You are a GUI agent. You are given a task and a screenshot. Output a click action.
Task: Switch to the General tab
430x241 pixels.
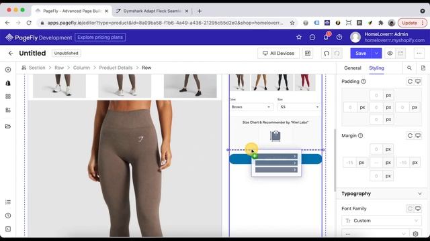click(352, 68)
